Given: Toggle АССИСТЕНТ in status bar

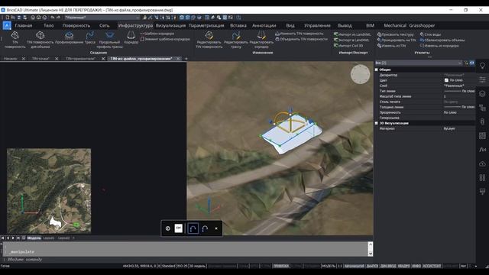Looking at the screenshot, I should (x=432, y=266).
